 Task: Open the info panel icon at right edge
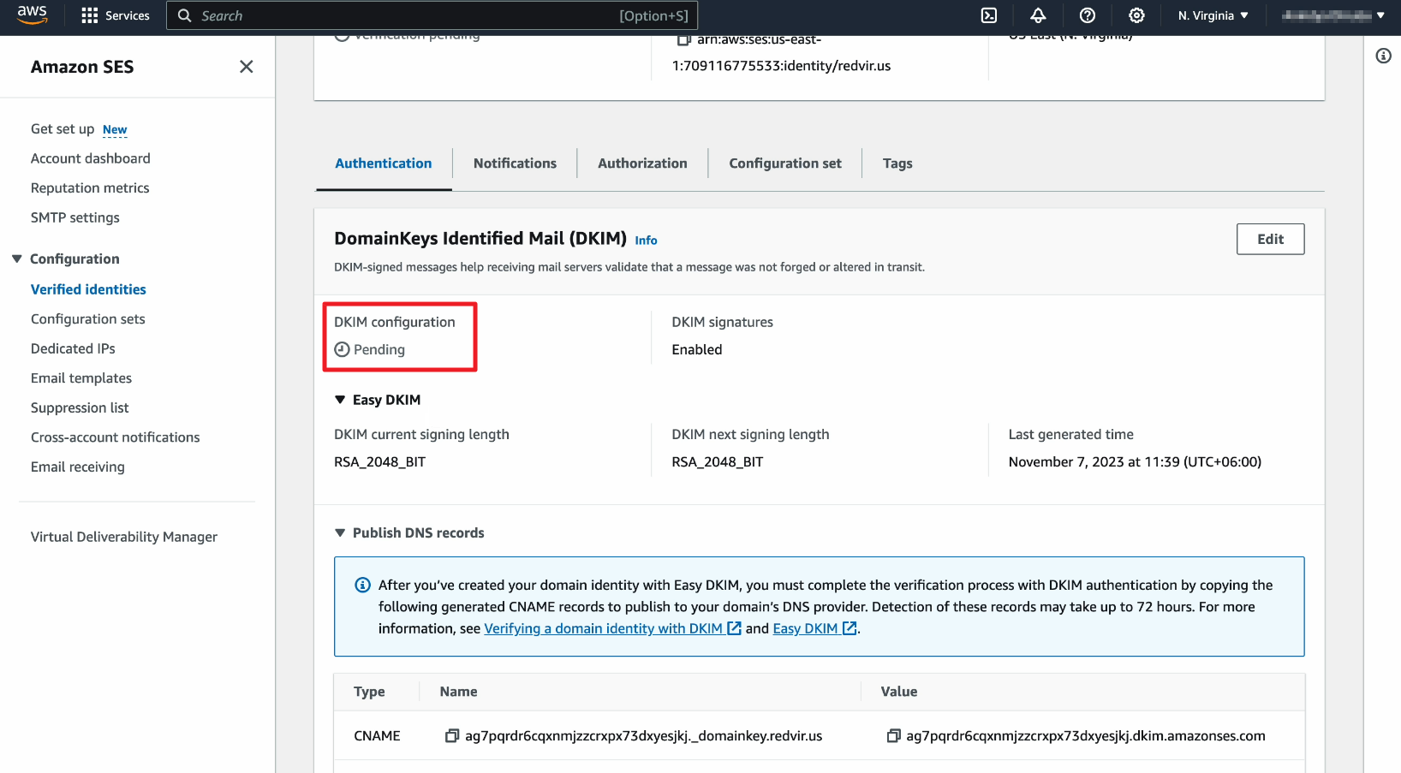coord(1383,56)
